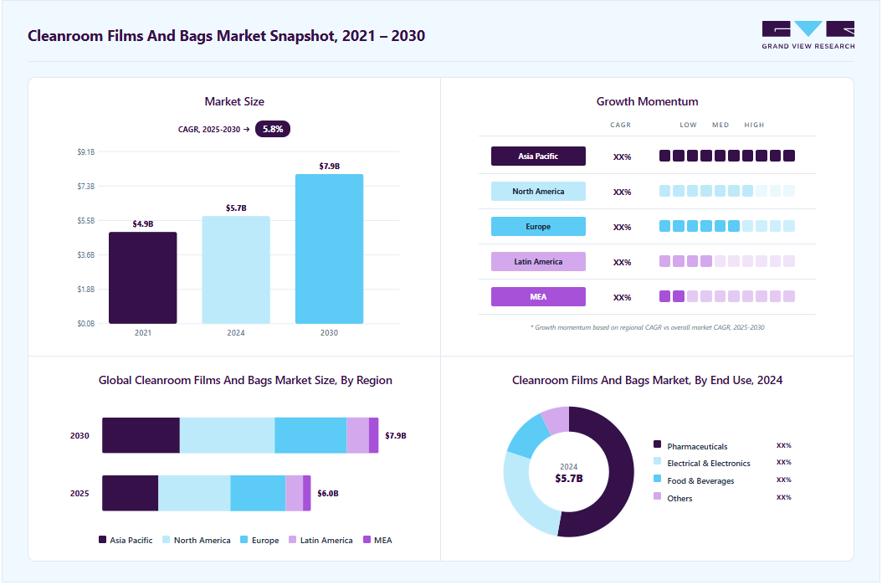Click the "$6.0B" value beside 2025 bar
882x585 pixels.
click(x=328, y=493)
